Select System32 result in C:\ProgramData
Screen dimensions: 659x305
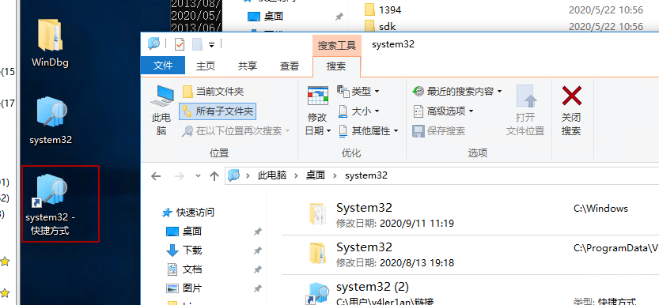[x=470, y=254]
